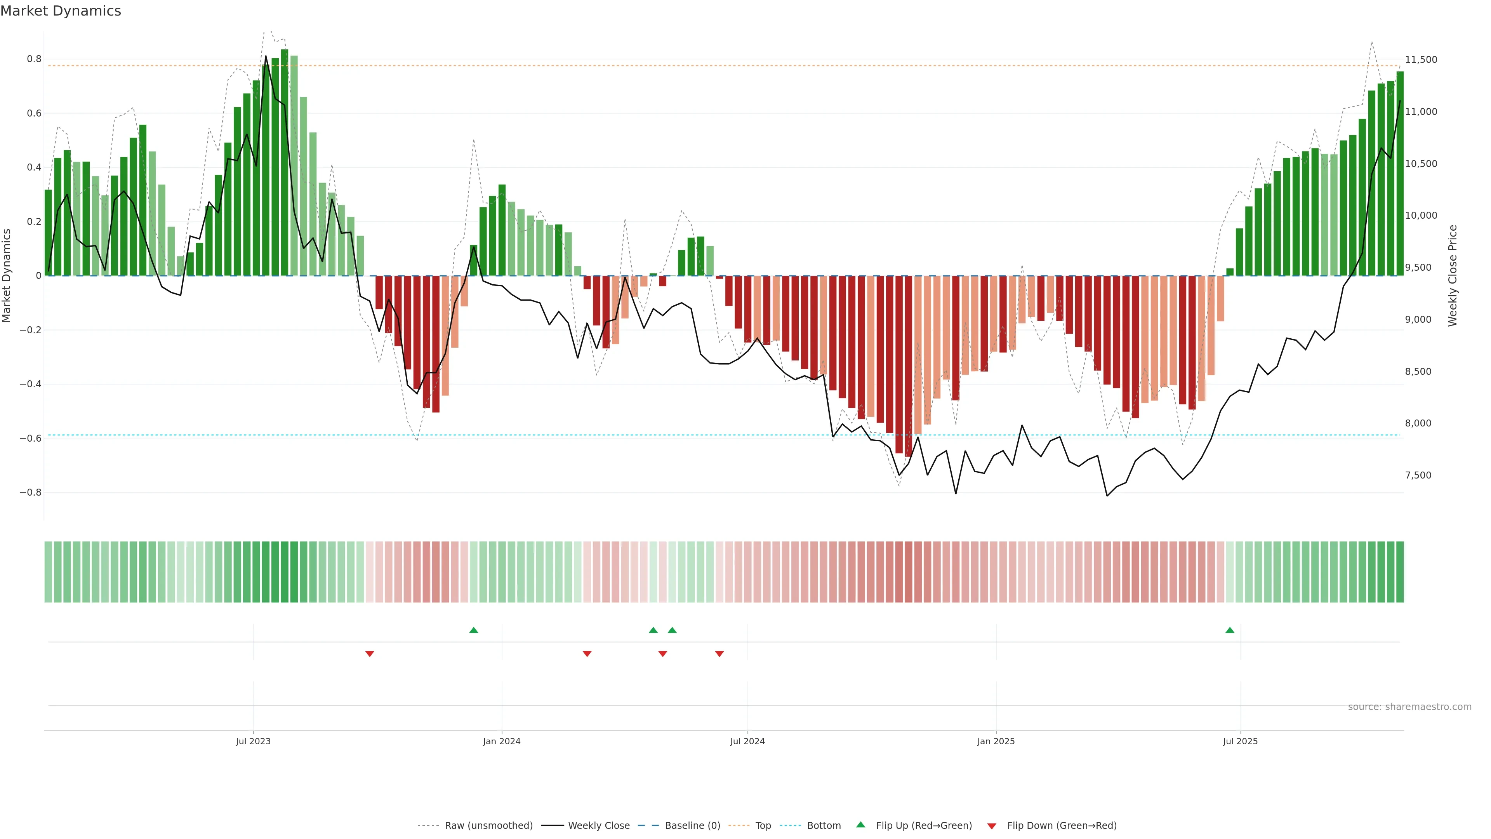Click the rightmost of the paired green flip-up markers
The height and width of the screenshot is (839, 1491).
(x=672, y=630)
